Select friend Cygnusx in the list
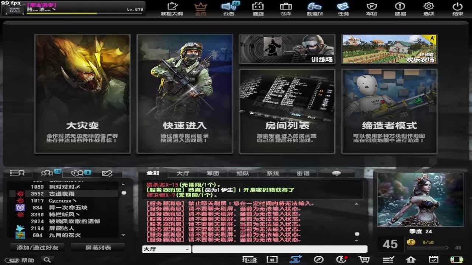Viewport: 472px width, 265px height. point(63,201)
